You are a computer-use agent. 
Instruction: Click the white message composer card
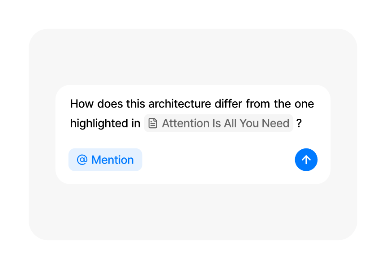[193, 134]
